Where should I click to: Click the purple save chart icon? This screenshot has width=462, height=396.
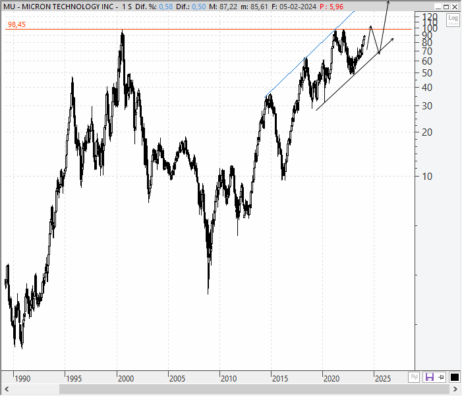point(429,377)
